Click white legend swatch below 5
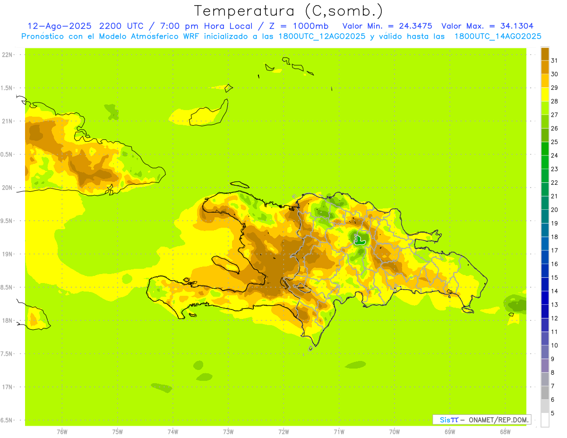 point(545,420)
